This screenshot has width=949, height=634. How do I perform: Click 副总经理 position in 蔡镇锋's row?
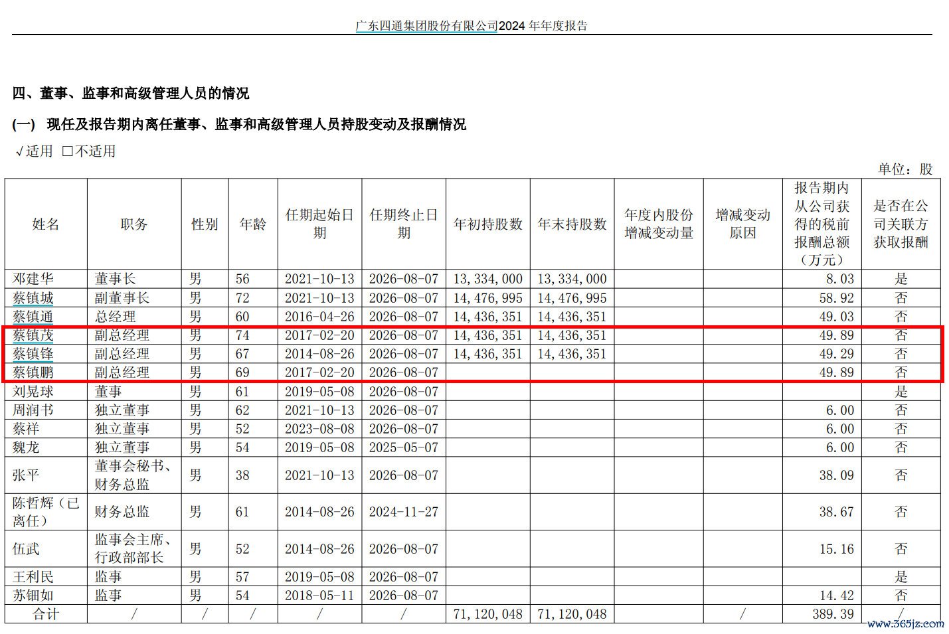pos(122,354)
